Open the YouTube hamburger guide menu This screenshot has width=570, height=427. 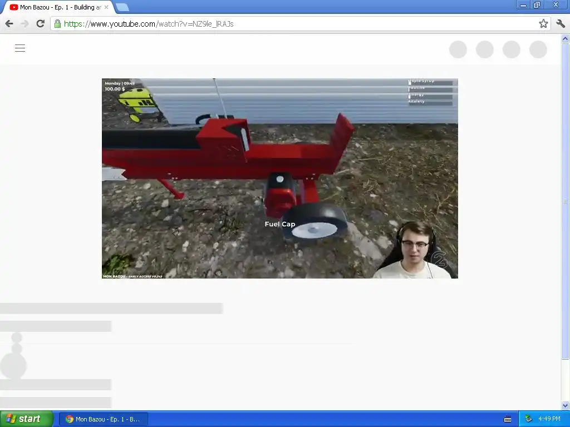tap(20, 48)
